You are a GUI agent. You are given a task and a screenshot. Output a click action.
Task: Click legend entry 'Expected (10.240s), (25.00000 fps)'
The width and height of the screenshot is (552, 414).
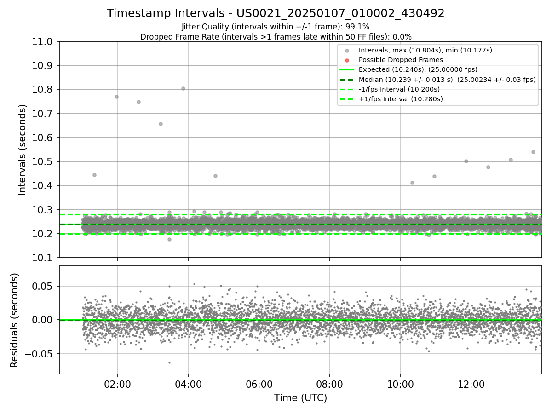pos(418,70)
